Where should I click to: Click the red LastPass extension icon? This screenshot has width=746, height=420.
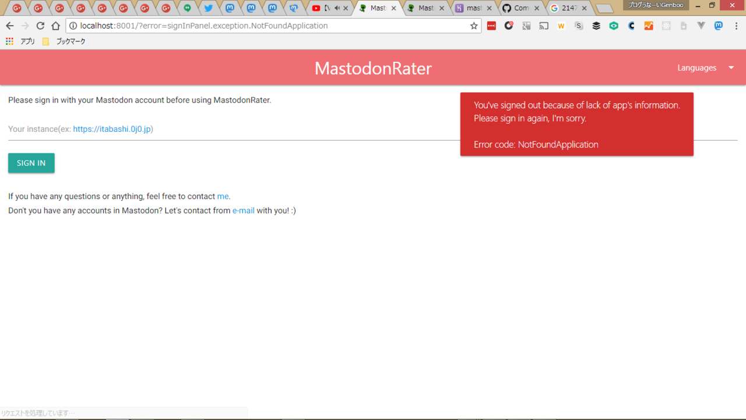pos(491,26)
